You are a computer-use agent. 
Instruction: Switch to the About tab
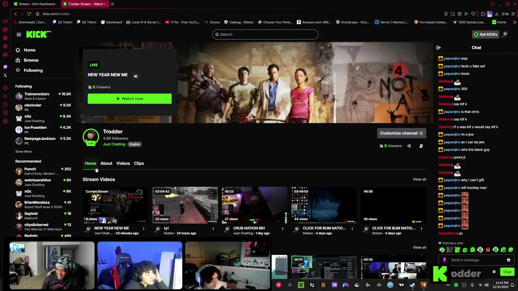click(106, 163)
